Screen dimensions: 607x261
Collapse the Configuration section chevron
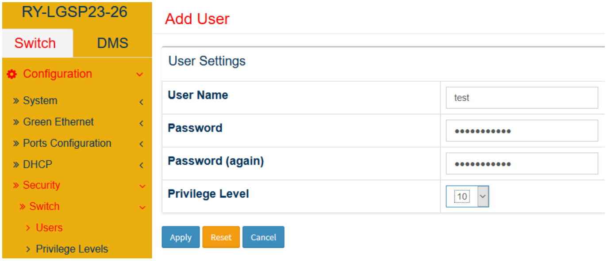coord(140,75)
